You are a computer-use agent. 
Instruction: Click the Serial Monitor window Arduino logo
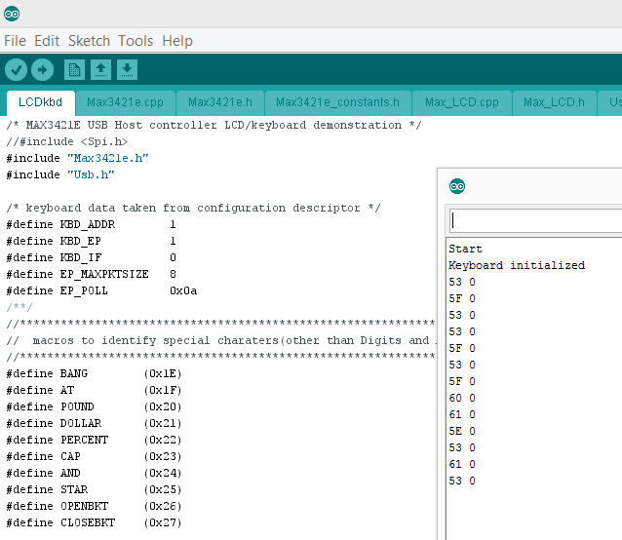(457, 186)
